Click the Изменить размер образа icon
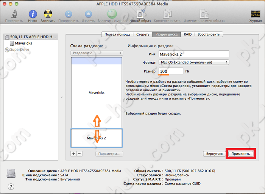265x194 pixels. point(204,14)
